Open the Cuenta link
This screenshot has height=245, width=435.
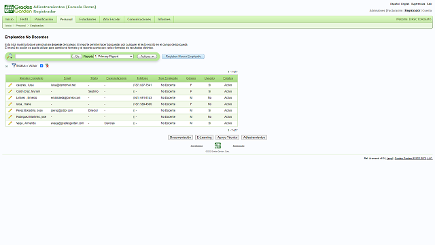point(427,11)
